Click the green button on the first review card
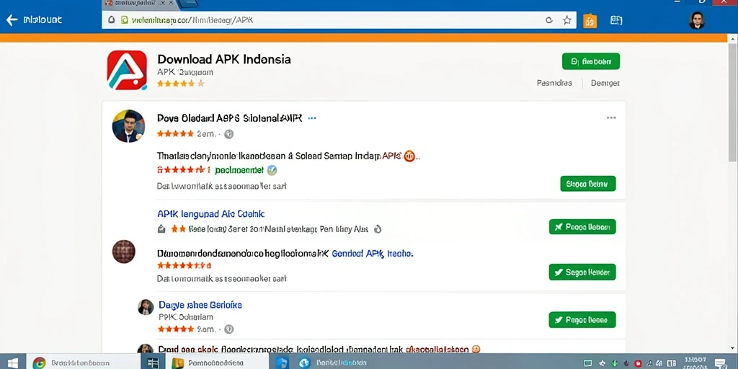The width and height of the screenshot is (738, 369). [x=588, y=184]
